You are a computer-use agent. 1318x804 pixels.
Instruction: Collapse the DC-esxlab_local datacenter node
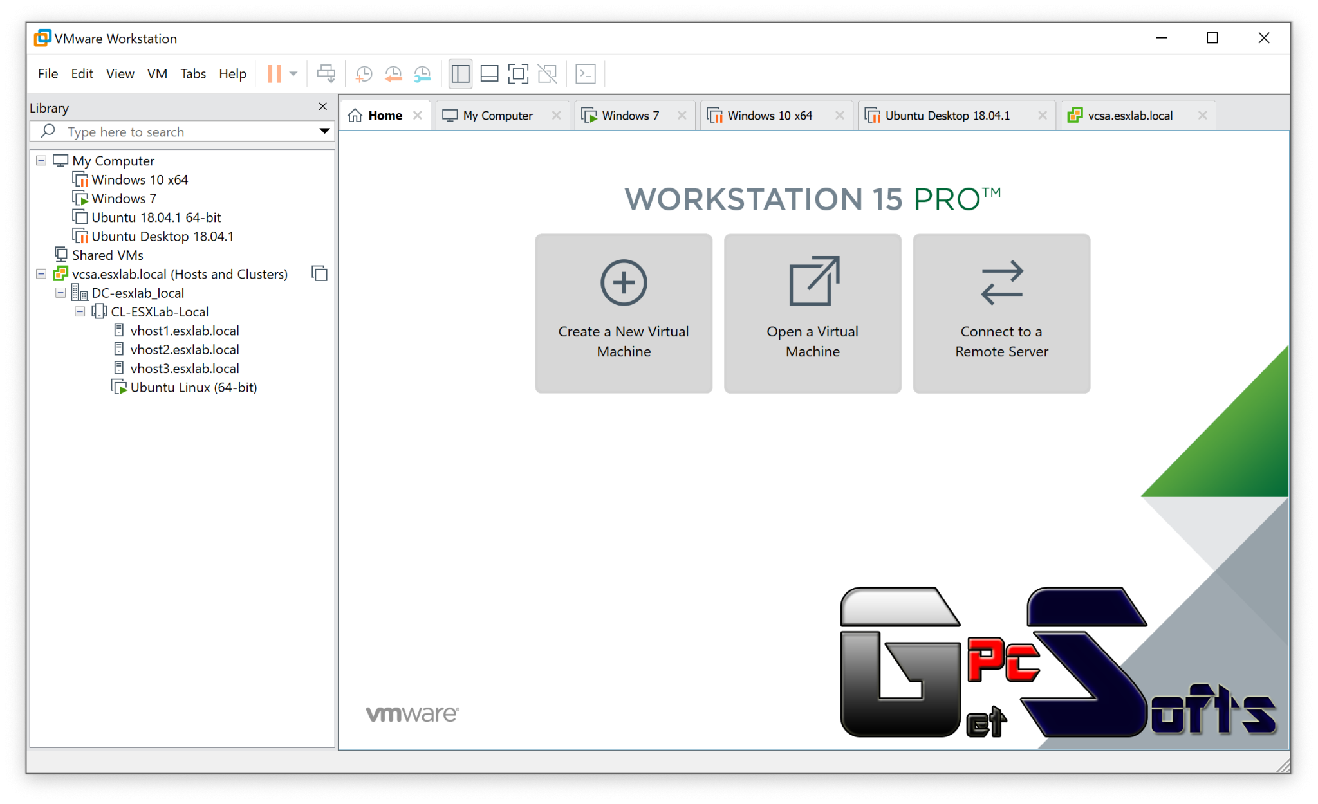pyautogui.click(x=60, y=293)
